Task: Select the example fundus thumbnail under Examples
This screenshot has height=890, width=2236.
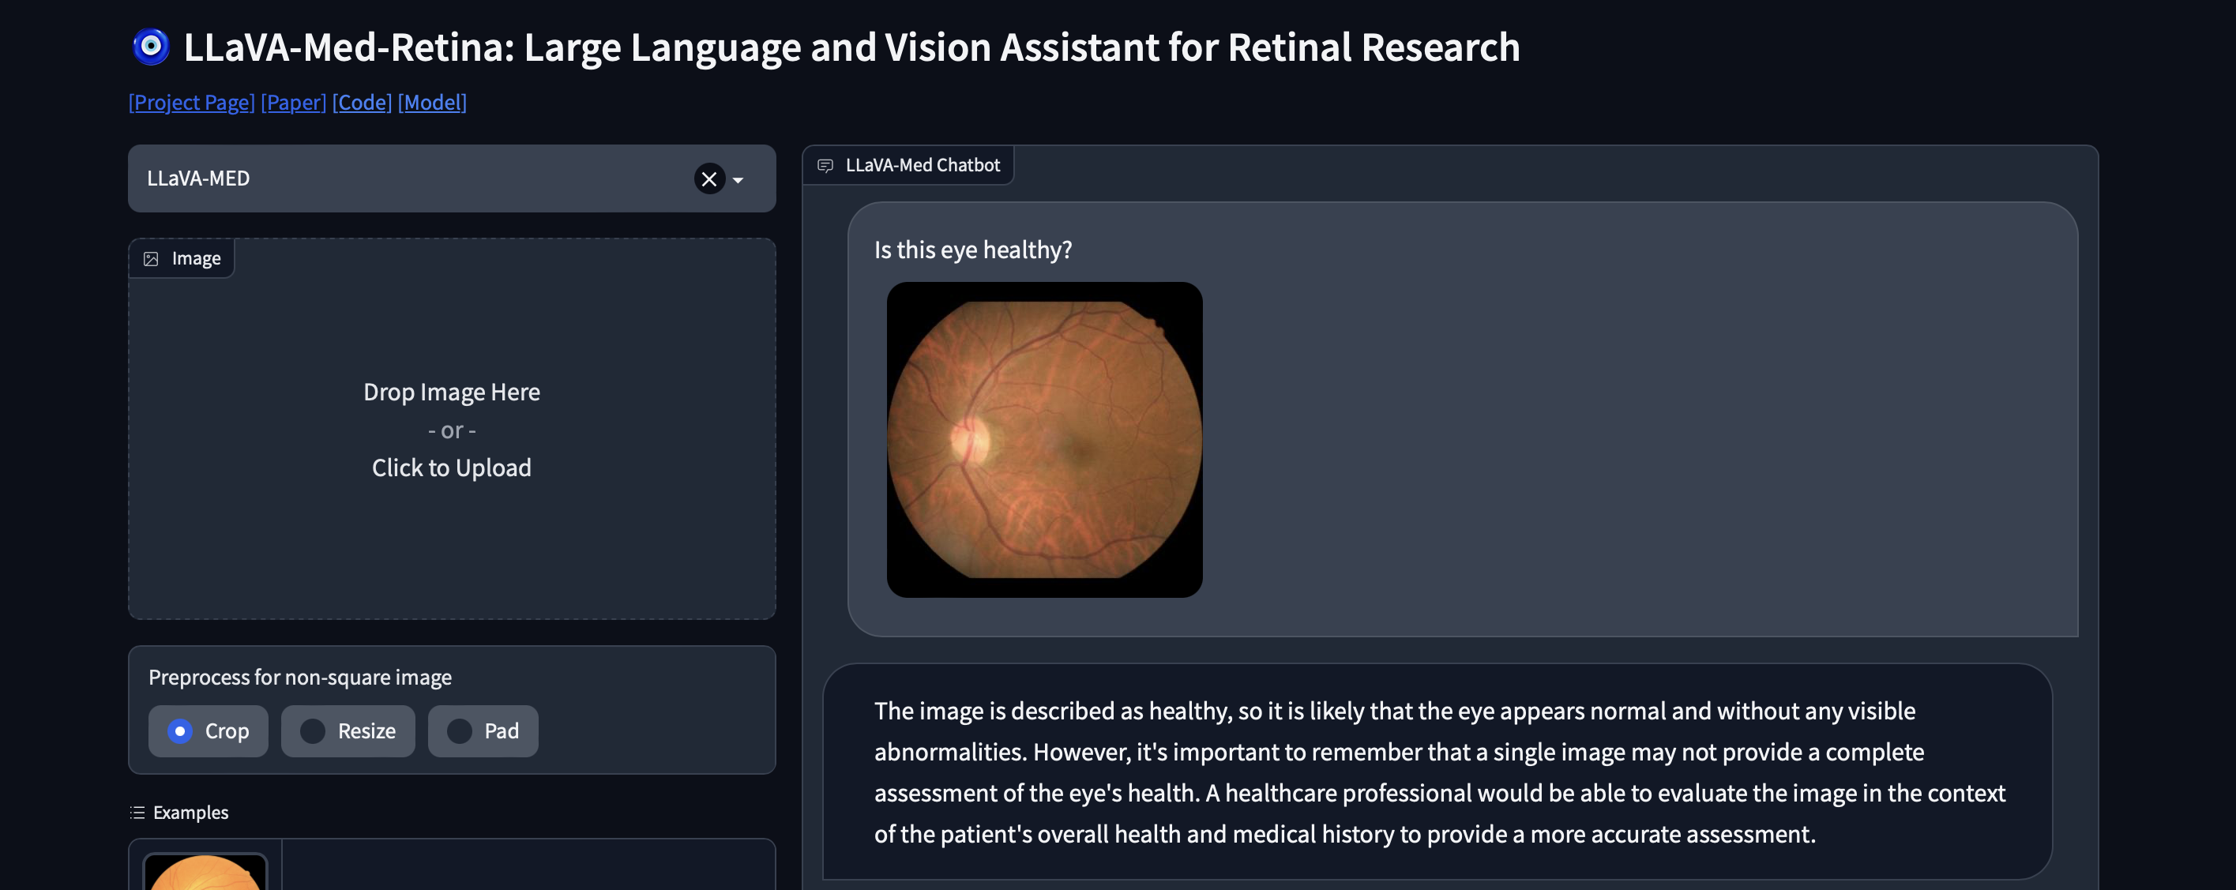Action: coord(205,873)
